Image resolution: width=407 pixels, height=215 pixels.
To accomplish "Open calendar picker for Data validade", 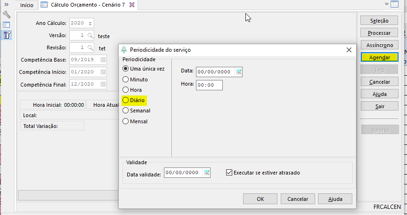I will point(206,173).
